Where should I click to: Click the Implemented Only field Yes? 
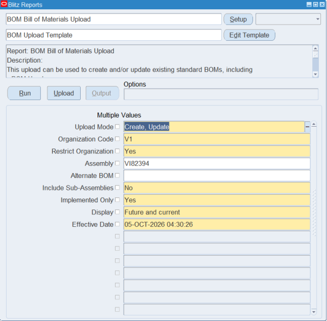(217, 200)
